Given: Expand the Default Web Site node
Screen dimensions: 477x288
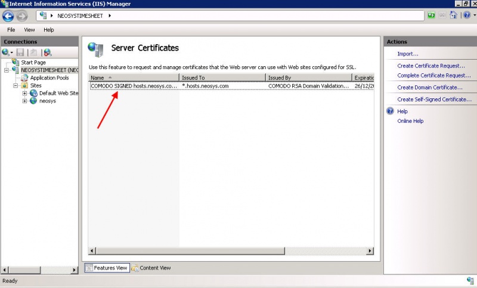Looking at the screenshot, I should click(x=24, y=94).
